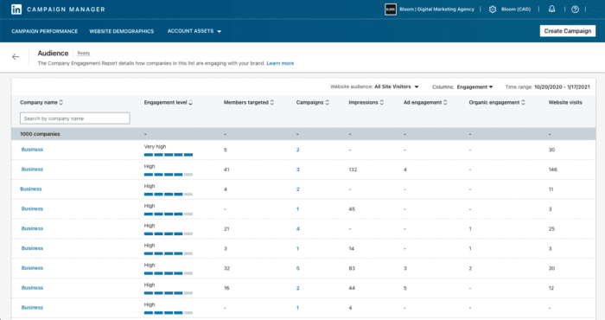Viewport: 605px width, 320px height.
Task: Click the Create Campaign button
Action: (568, 31)
